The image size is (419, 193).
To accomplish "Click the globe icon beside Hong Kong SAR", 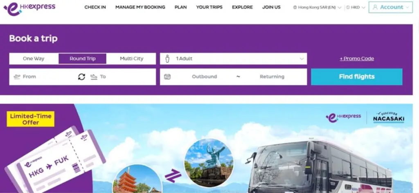I will click(295, 7).
